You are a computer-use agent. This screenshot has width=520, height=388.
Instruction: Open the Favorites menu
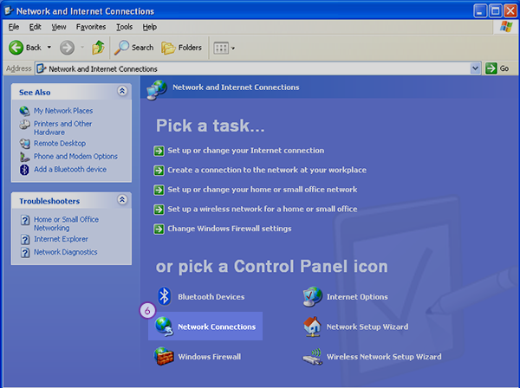[91, 27]
